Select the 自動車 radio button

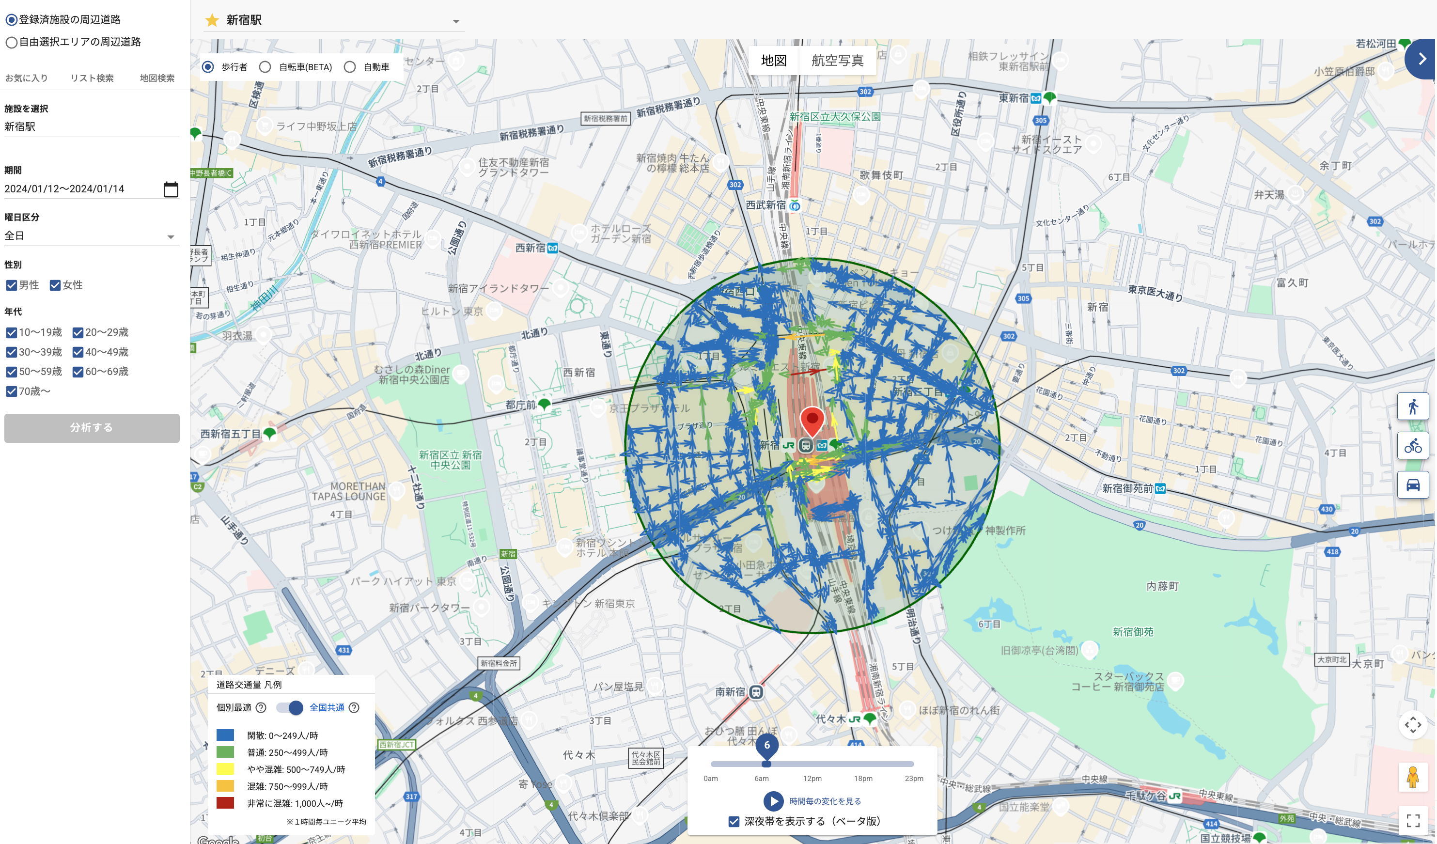click(349, 67)
